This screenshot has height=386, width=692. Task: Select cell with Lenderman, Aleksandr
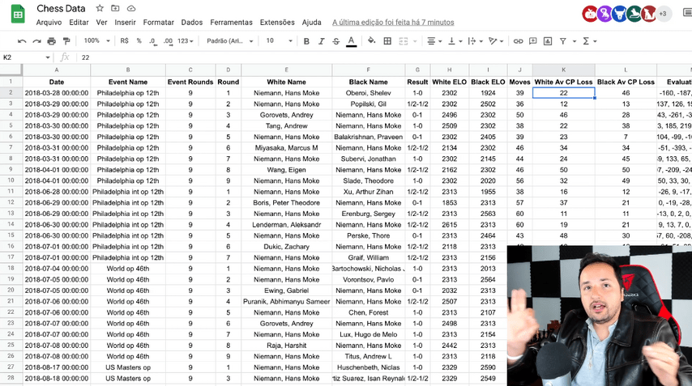point(286,225)
